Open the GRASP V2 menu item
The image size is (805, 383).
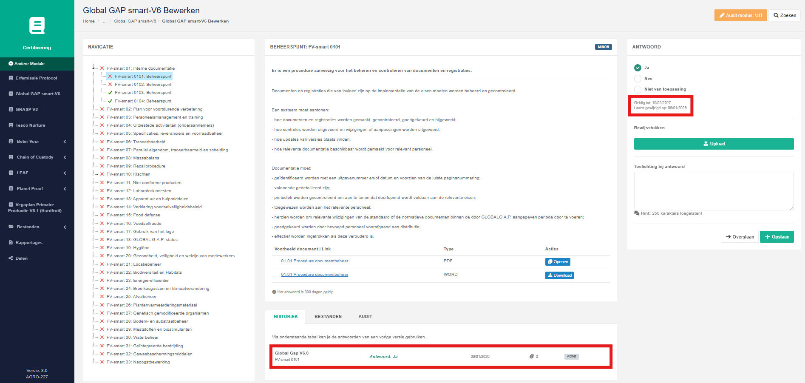point(37,110)
